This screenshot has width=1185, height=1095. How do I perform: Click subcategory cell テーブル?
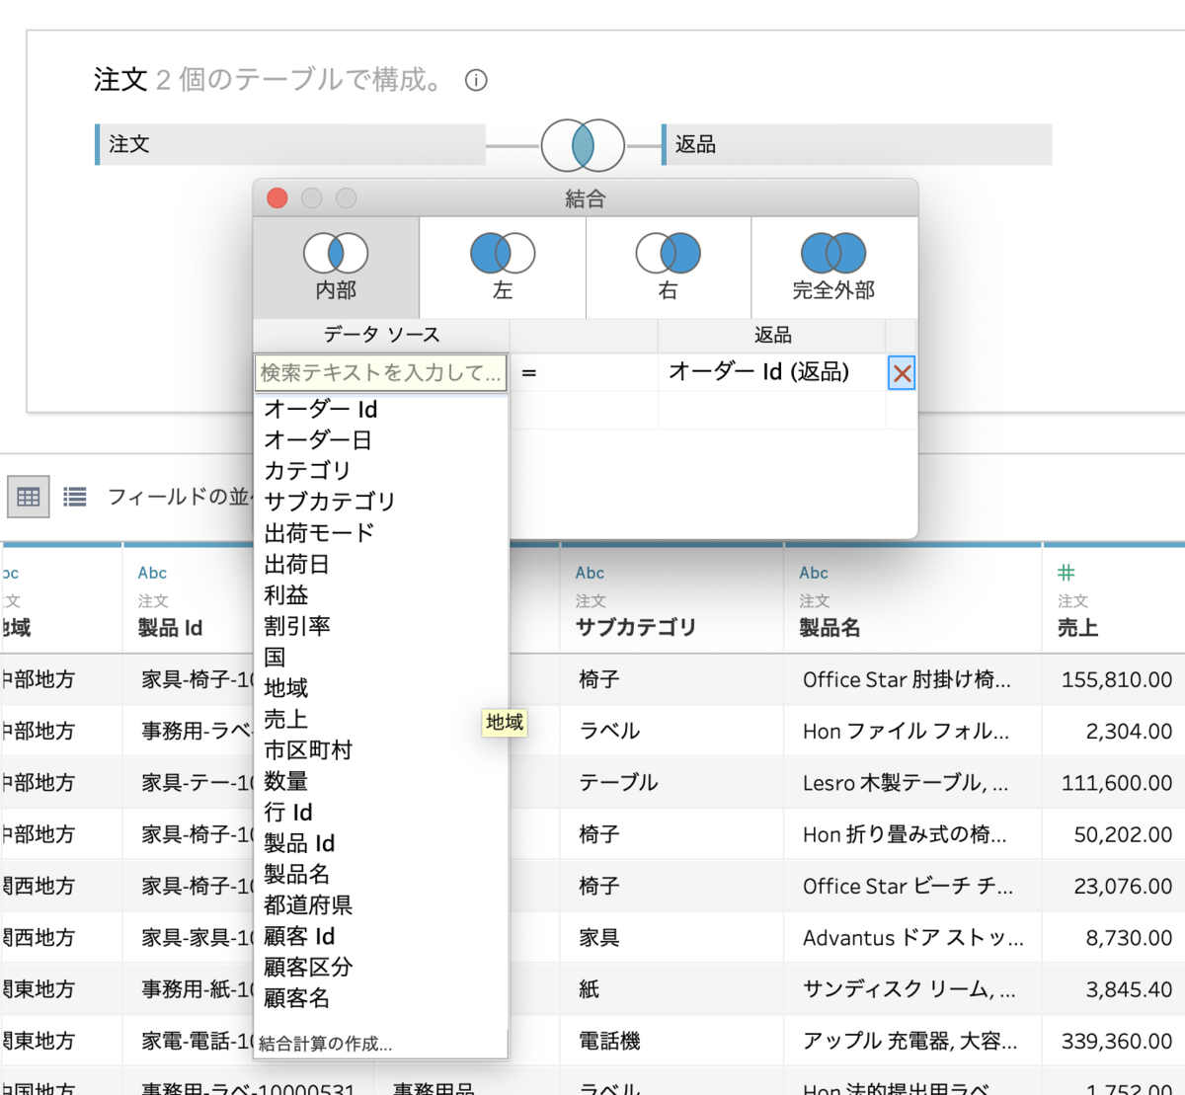click(x=618, y=782)
